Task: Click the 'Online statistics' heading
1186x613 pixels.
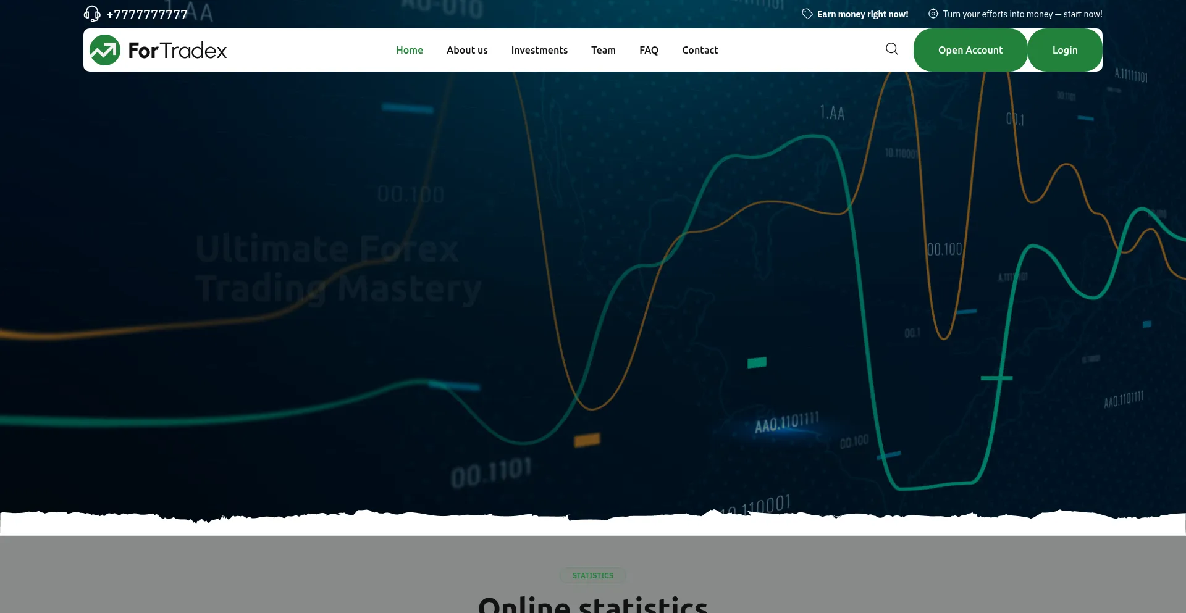Action: pos(593,604)
